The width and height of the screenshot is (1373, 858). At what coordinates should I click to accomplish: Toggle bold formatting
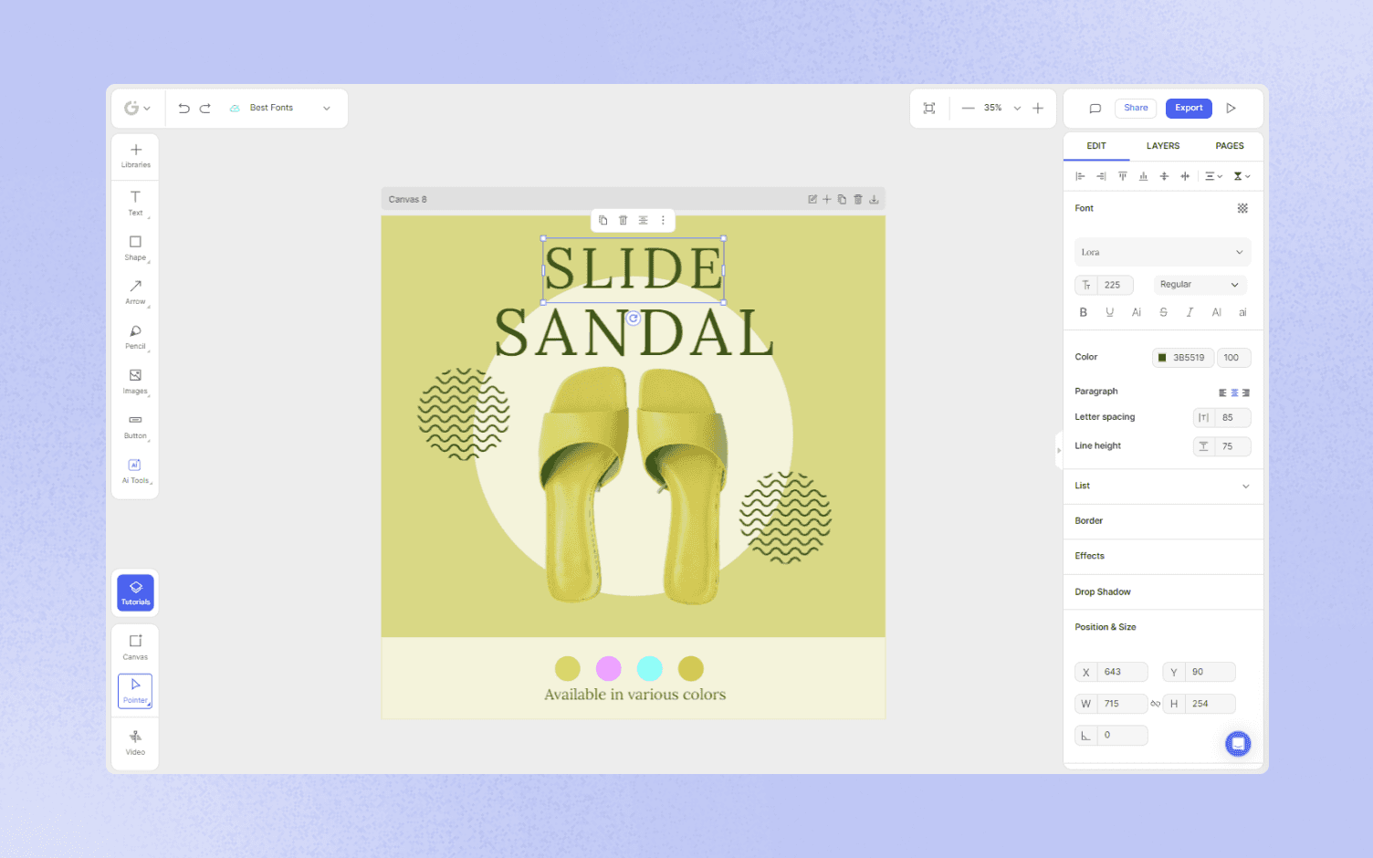1084,312
